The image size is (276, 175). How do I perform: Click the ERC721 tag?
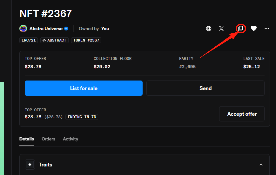tap(29, 40)
